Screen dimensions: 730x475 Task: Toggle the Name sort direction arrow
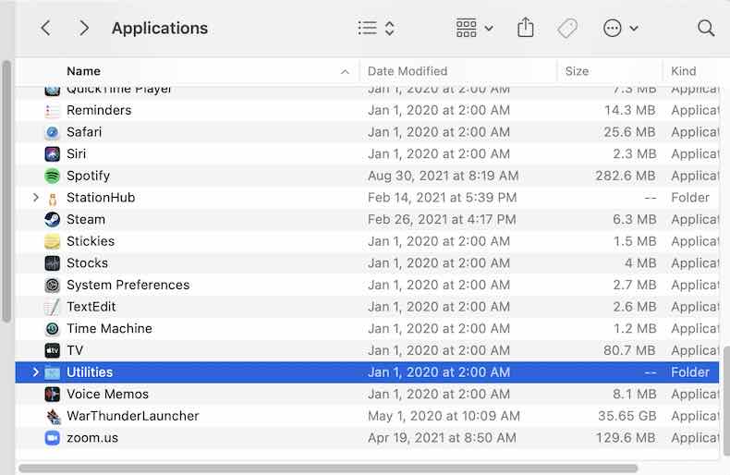click(x=345, y=72)
